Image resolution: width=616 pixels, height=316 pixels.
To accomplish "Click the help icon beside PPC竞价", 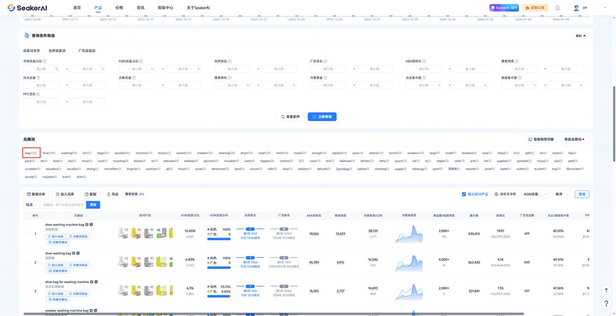I will [38, 95].
